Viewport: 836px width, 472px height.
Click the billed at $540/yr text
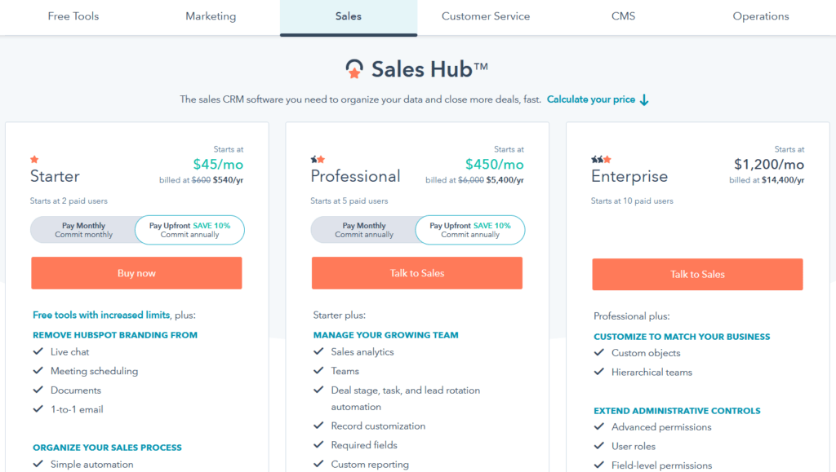click(x=201, y=180)
